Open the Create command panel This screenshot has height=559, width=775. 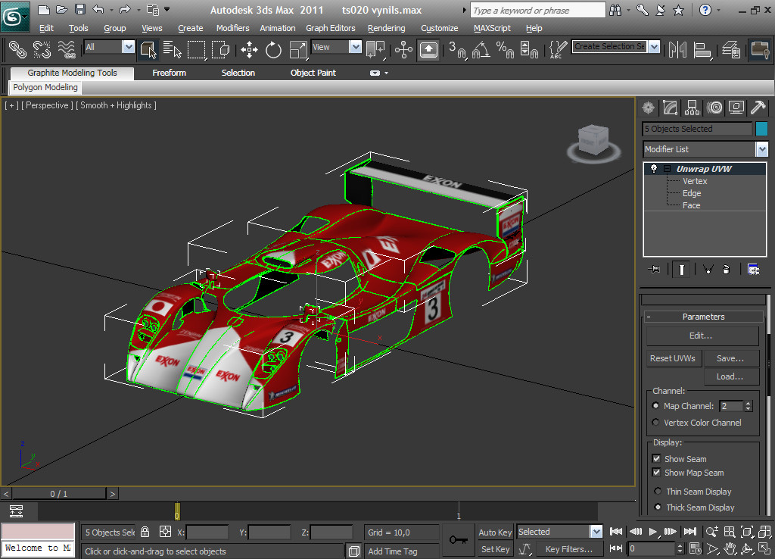point(649,108)
